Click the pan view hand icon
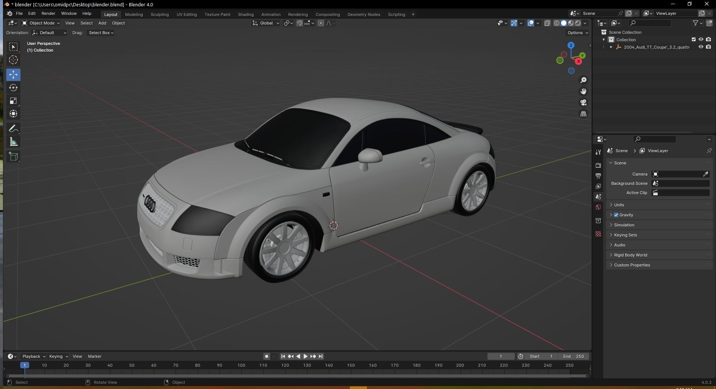 pos(583,91)
